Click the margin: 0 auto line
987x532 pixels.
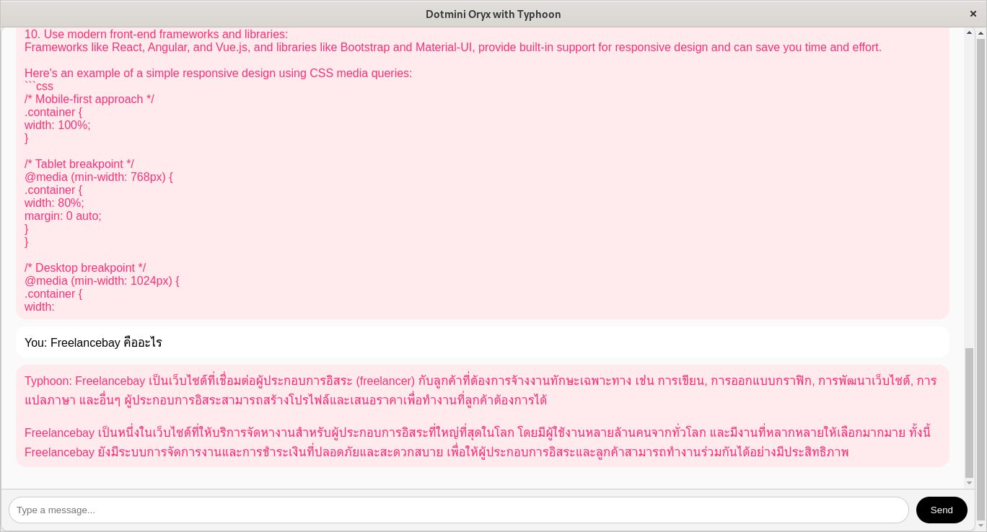(63, 216)
